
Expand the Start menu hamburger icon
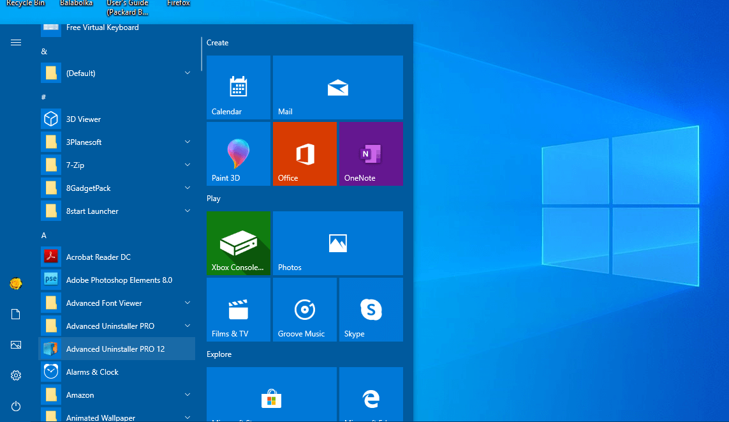pos(16,43)
